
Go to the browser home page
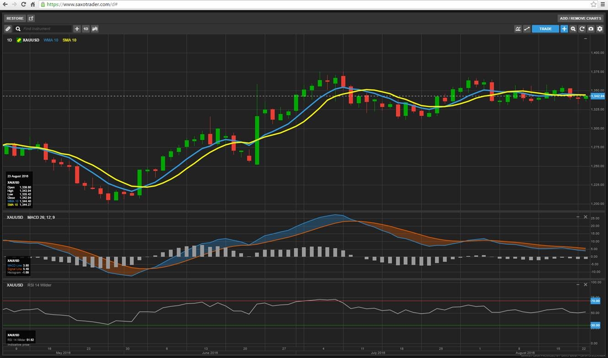point(32,4)
